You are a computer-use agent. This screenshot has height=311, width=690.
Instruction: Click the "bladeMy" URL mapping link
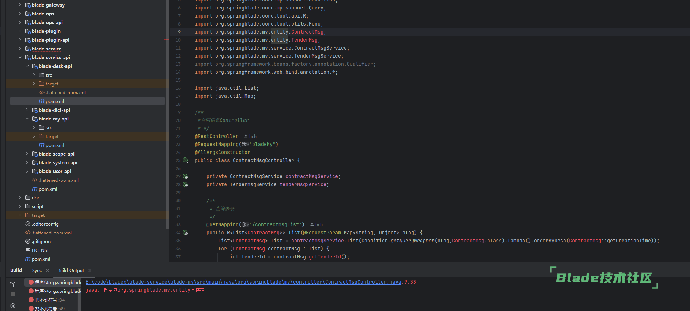pyautogui.click(x=262, y=144)
